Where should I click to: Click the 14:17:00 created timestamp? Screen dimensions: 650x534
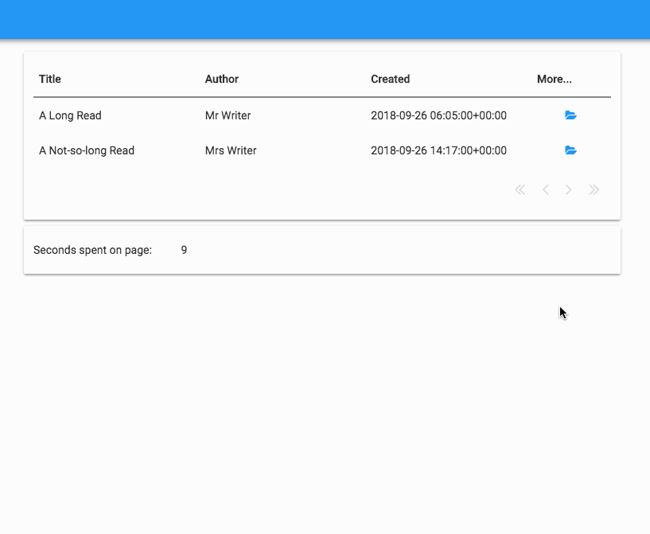click(438, 150)
